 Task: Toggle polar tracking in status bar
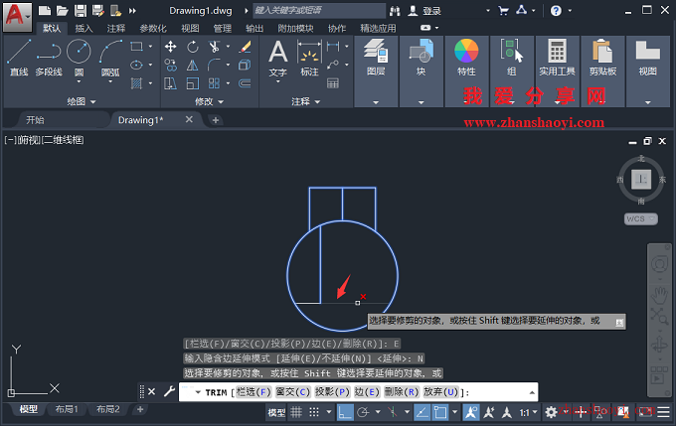(364, 413)
